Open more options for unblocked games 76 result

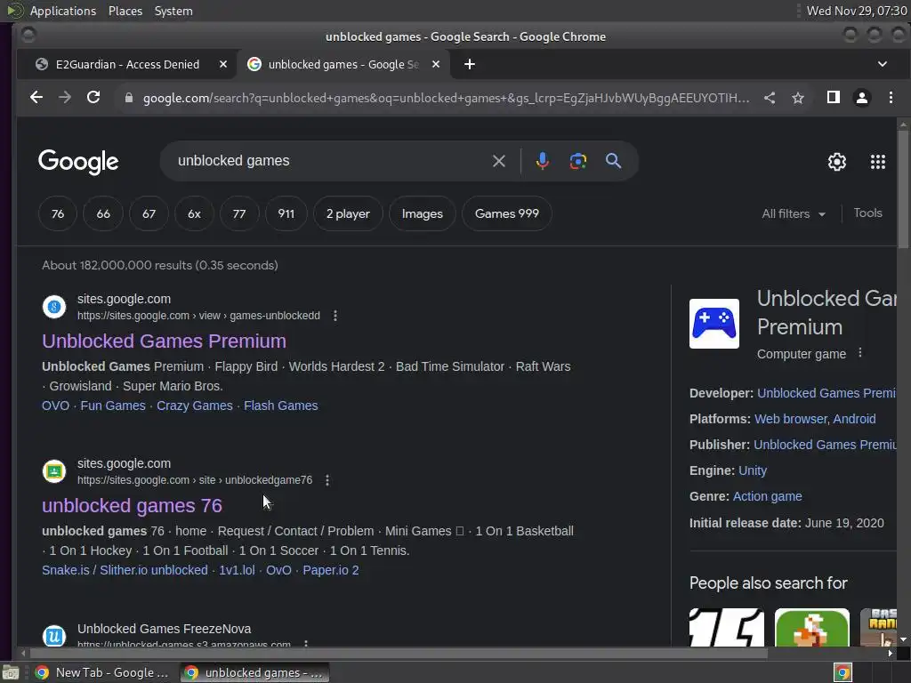tap(327, 480)
